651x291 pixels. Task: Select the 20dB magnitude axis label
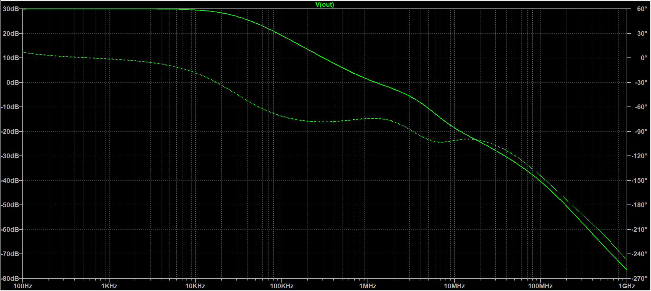(11, 33)
